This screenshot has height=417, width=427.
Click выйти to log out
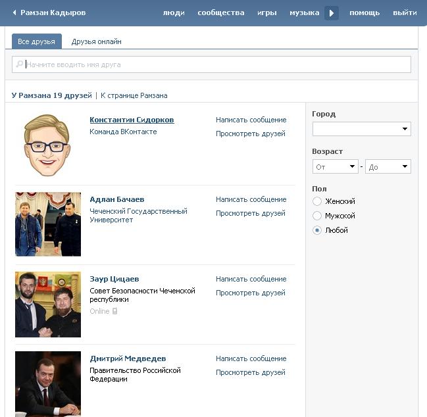point(405,12)
